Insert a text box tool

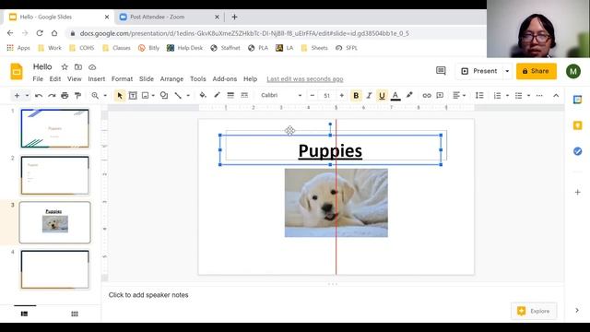pos(133,96)
